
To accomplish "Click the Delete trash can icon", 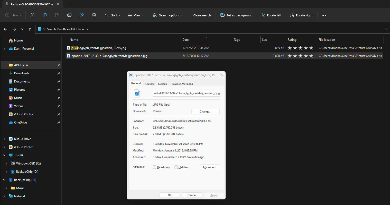I will [x=94, y=15].
